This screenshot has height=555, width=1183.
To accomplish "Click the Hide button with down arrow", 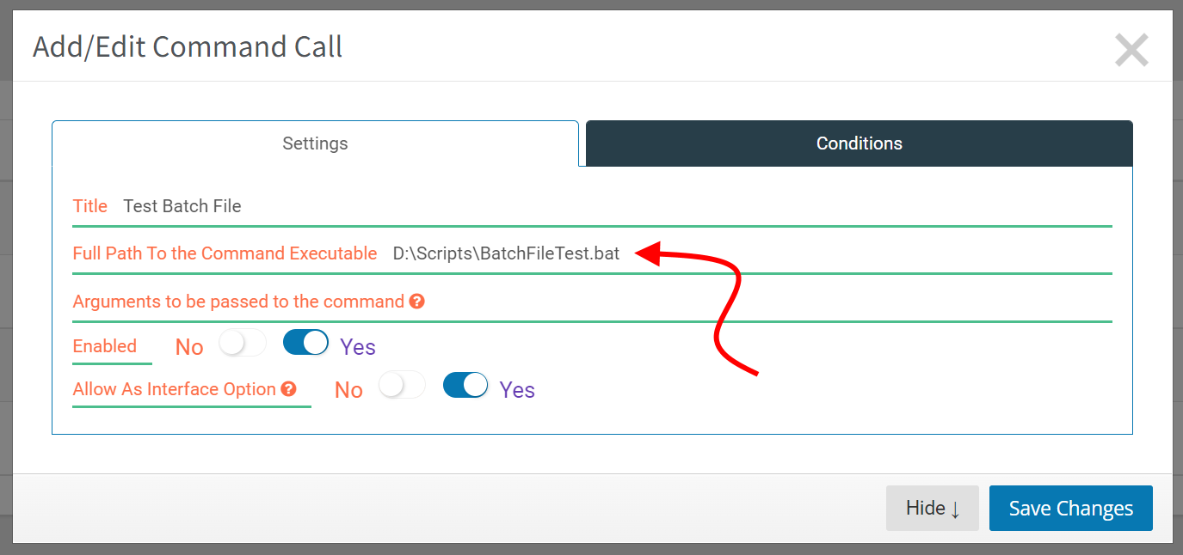I will pos(933,509).
